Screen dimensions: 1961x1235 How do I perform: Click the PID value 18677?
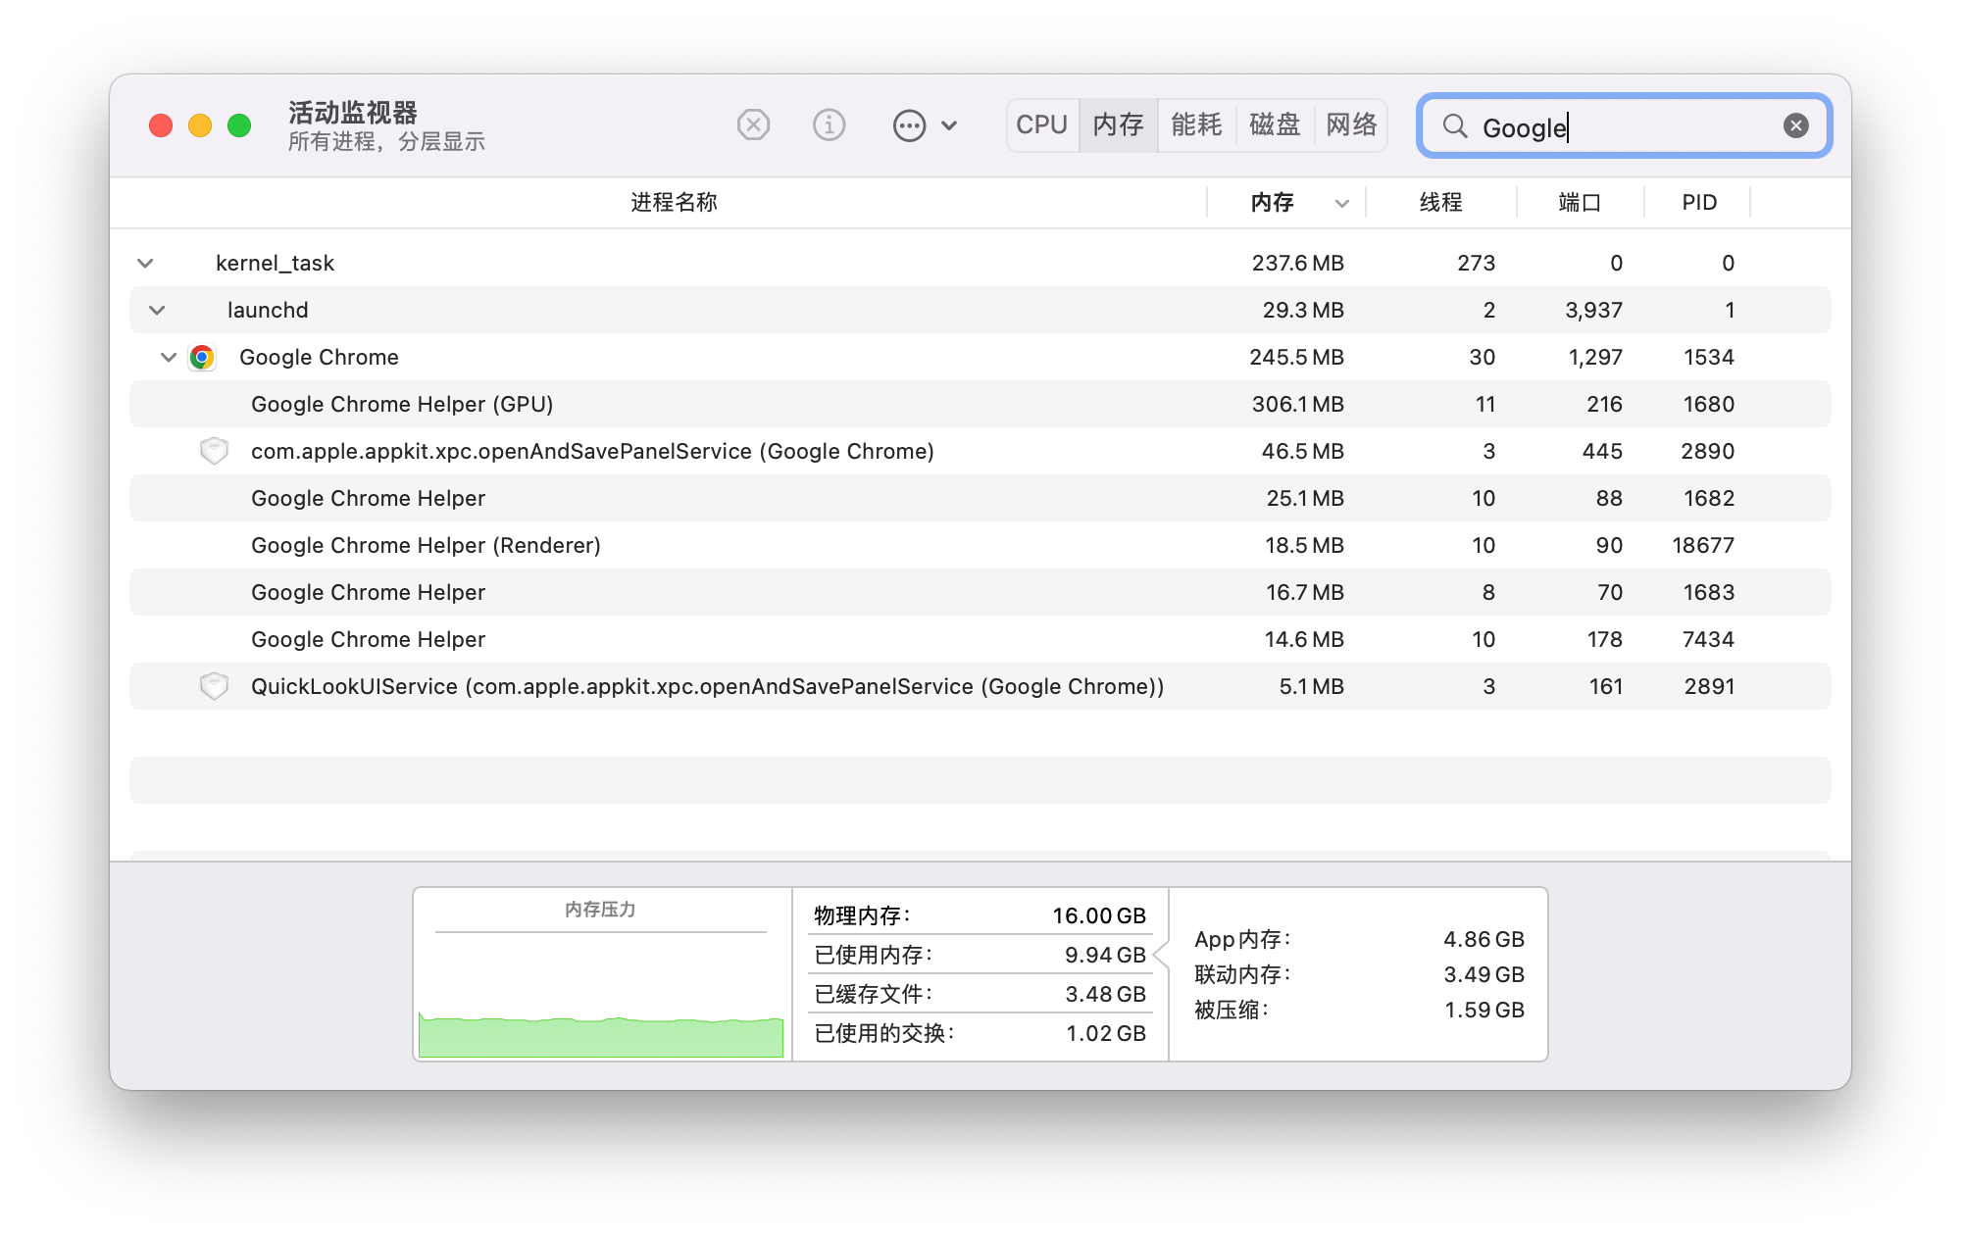point(1703,545)
